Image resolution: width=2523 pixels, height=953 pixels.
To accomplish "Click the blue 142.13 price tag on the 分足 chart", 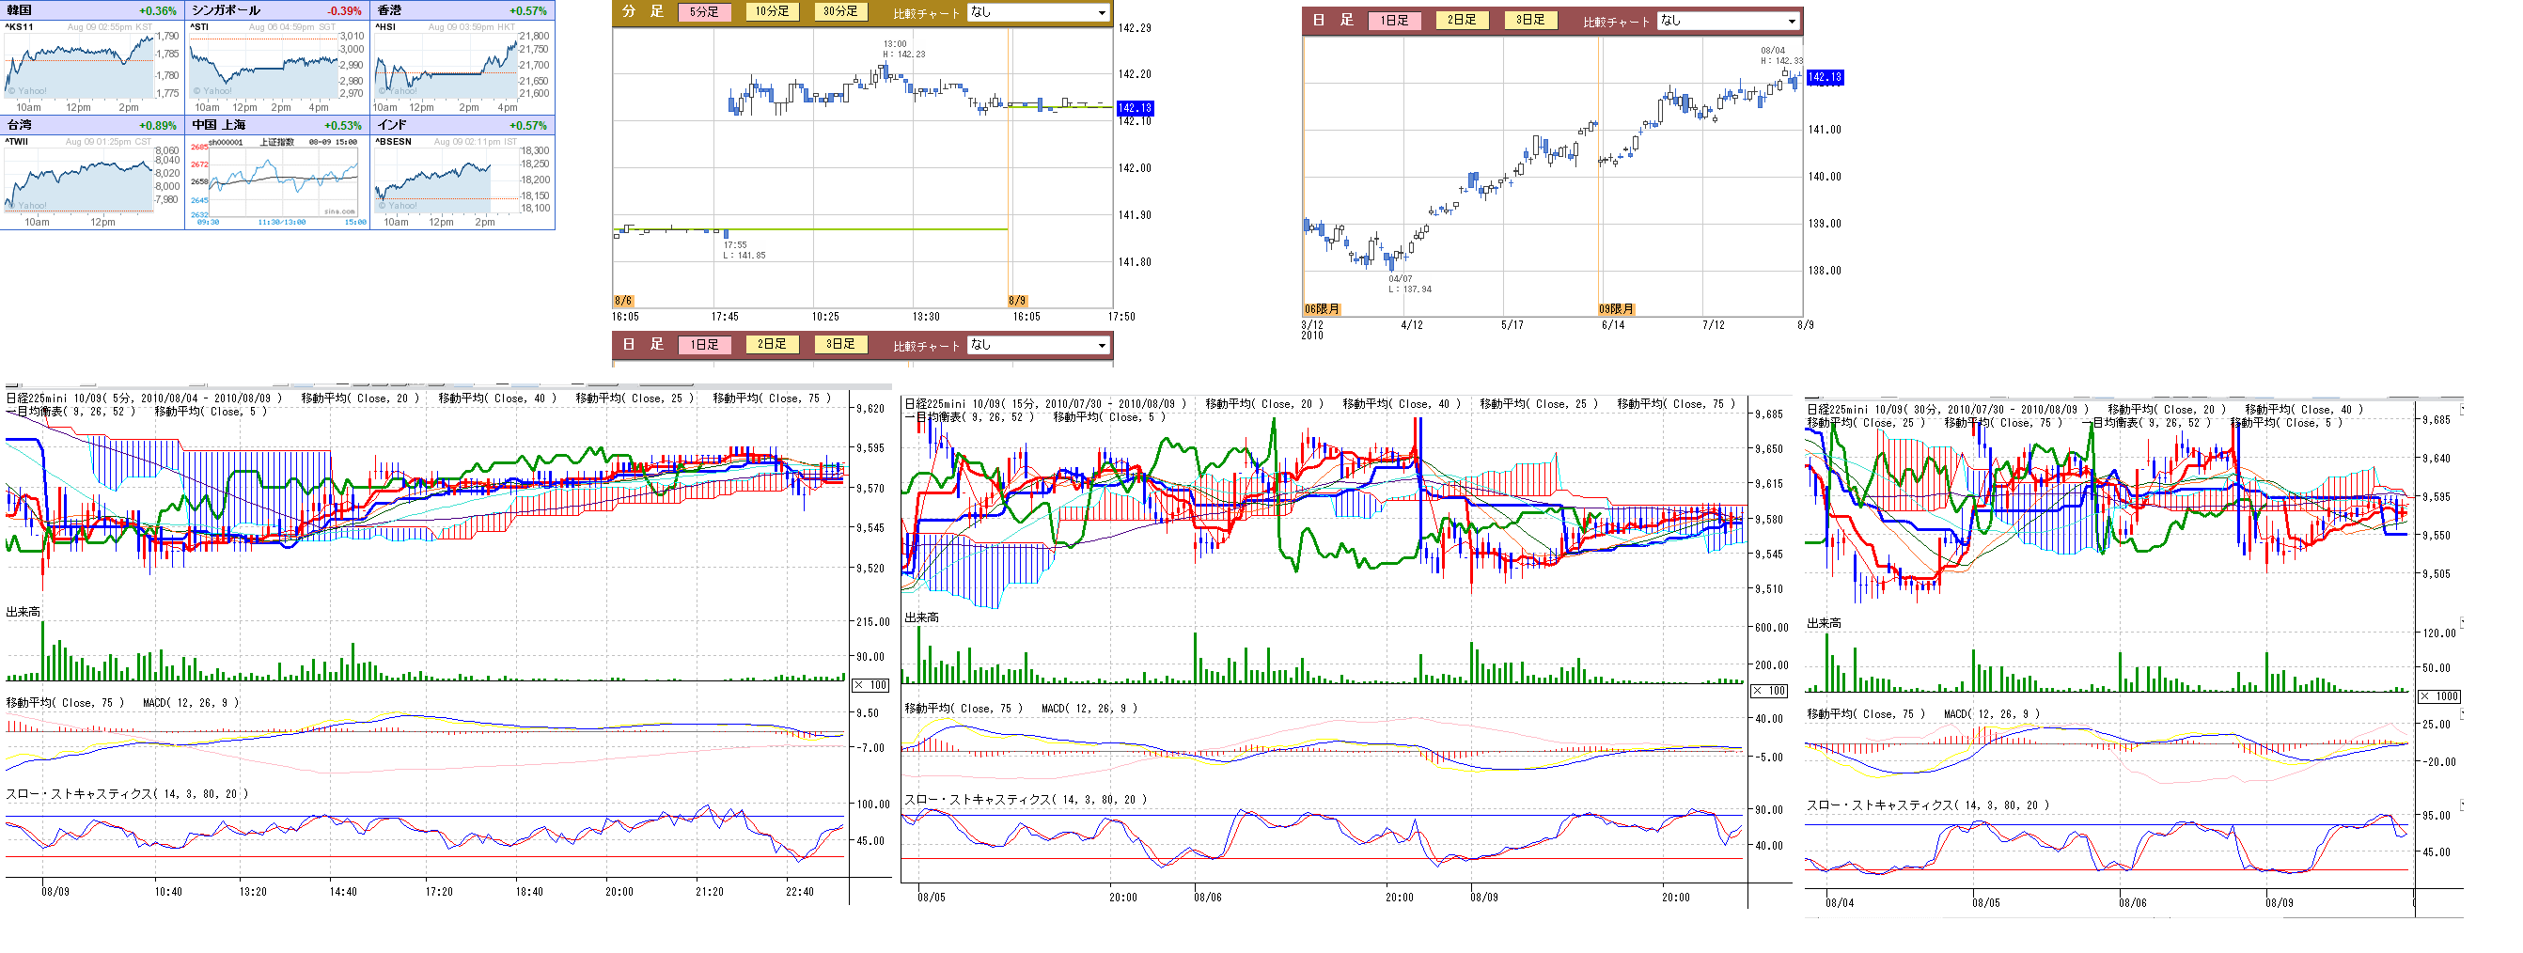I will pos(1135,109).
